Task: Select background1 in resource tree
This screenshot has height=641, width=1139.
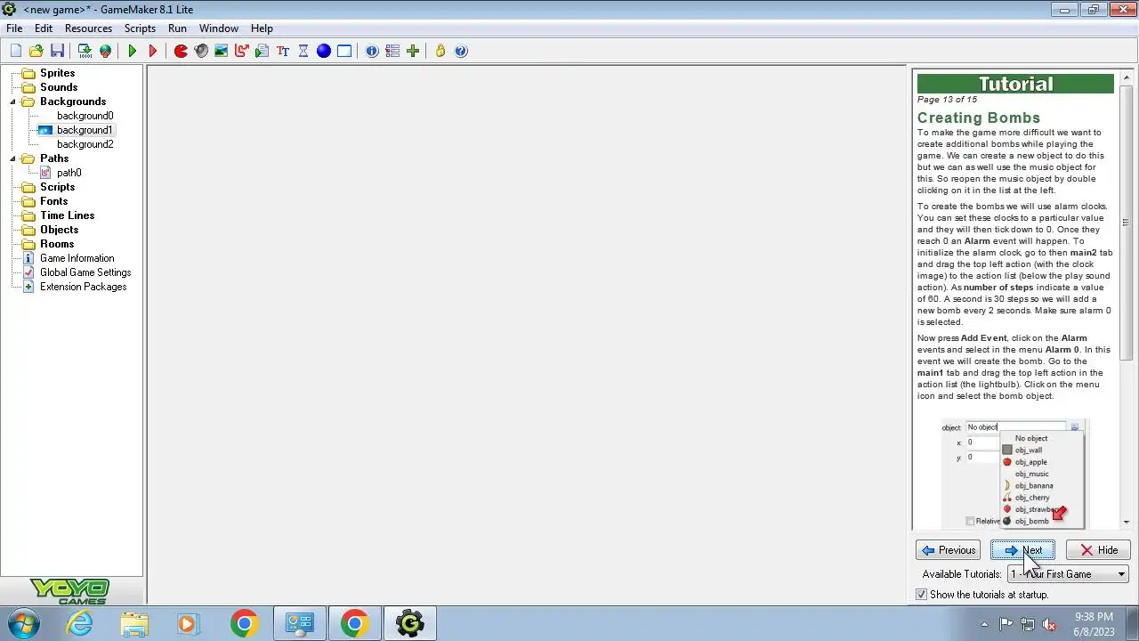Action: pos(85,130)
